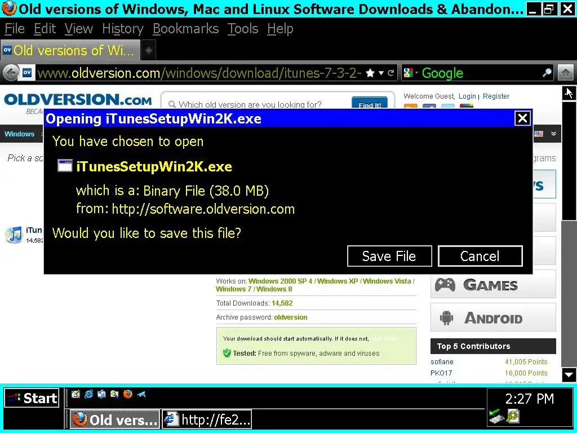Image resolution: width=577 pixels, height=433 pixels.
Task: Click the first quick launch notepad-style icon
Action: pos(76,394)
